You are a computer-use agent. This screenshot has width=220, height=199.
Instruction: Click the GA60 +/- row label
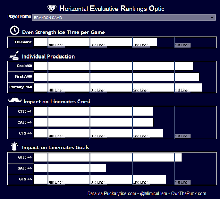tap(24, 168)
